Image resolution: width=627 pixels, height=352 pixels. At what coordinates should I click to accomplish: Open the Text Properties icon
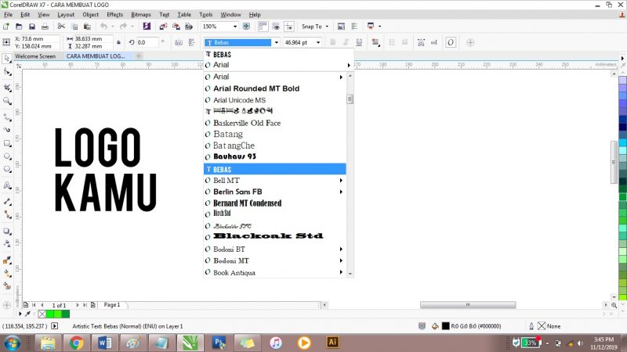pyautogui.click(x=421, y=42)
